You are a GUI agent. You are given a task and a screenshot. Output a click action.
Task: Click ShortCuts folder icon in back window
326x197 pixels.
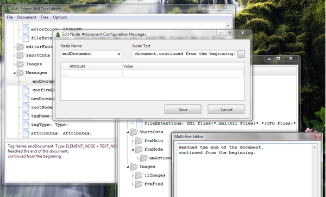[134, 132]
